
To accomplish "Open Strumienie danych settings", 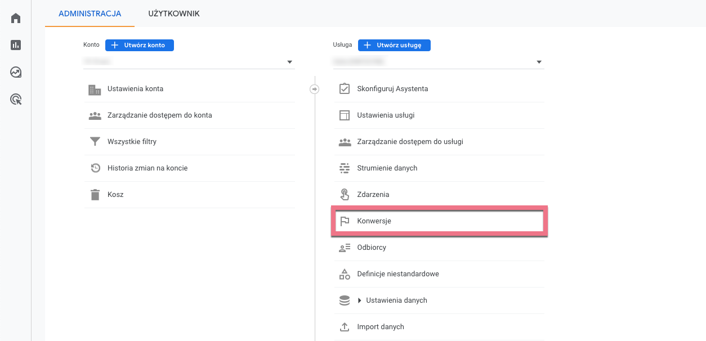I will (387, 168).
